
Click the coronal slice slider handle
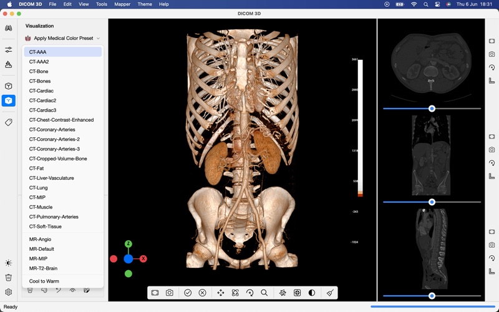point(432,202)
